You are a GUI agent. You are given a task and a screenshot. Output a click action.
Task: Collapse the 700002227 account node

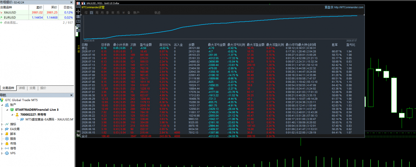13,115
